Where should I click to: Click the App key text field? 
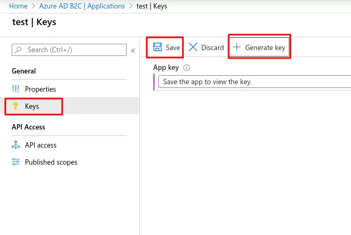255,82
